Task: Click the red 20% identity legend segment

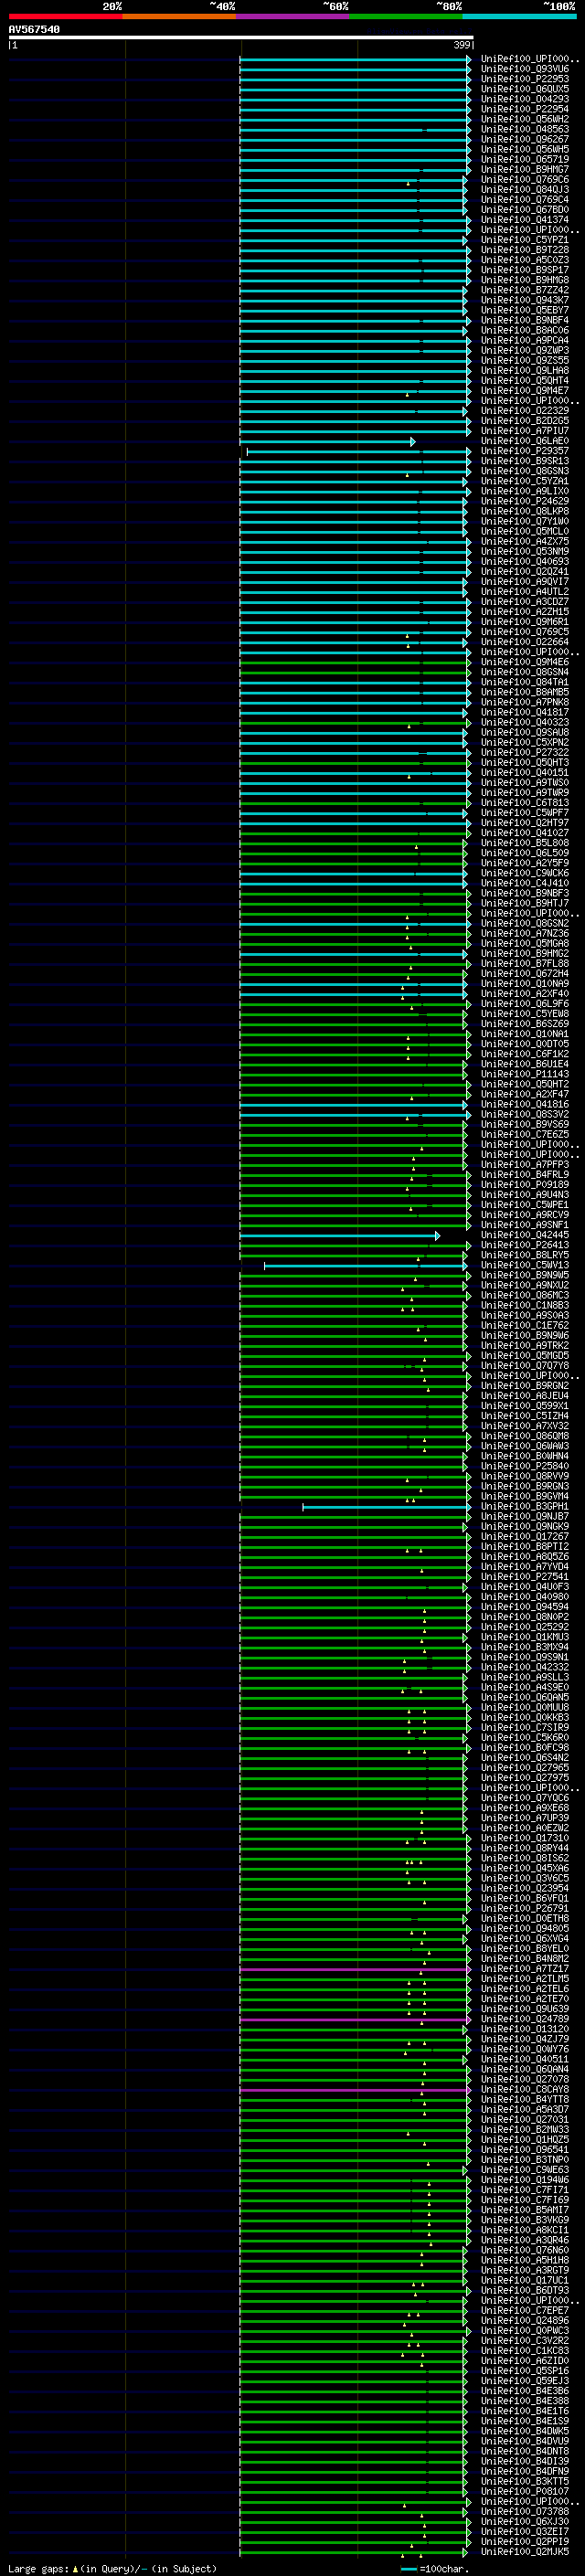Action: tap(65, 16)
